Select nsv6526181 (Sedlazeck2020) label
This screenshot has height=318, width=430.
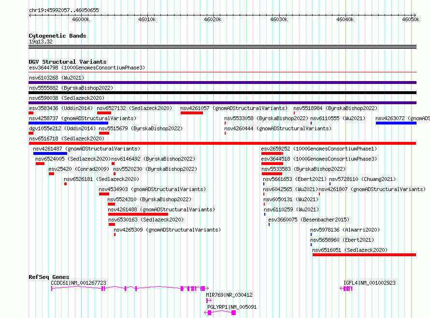pyautogui.click(x=101, y=179)
